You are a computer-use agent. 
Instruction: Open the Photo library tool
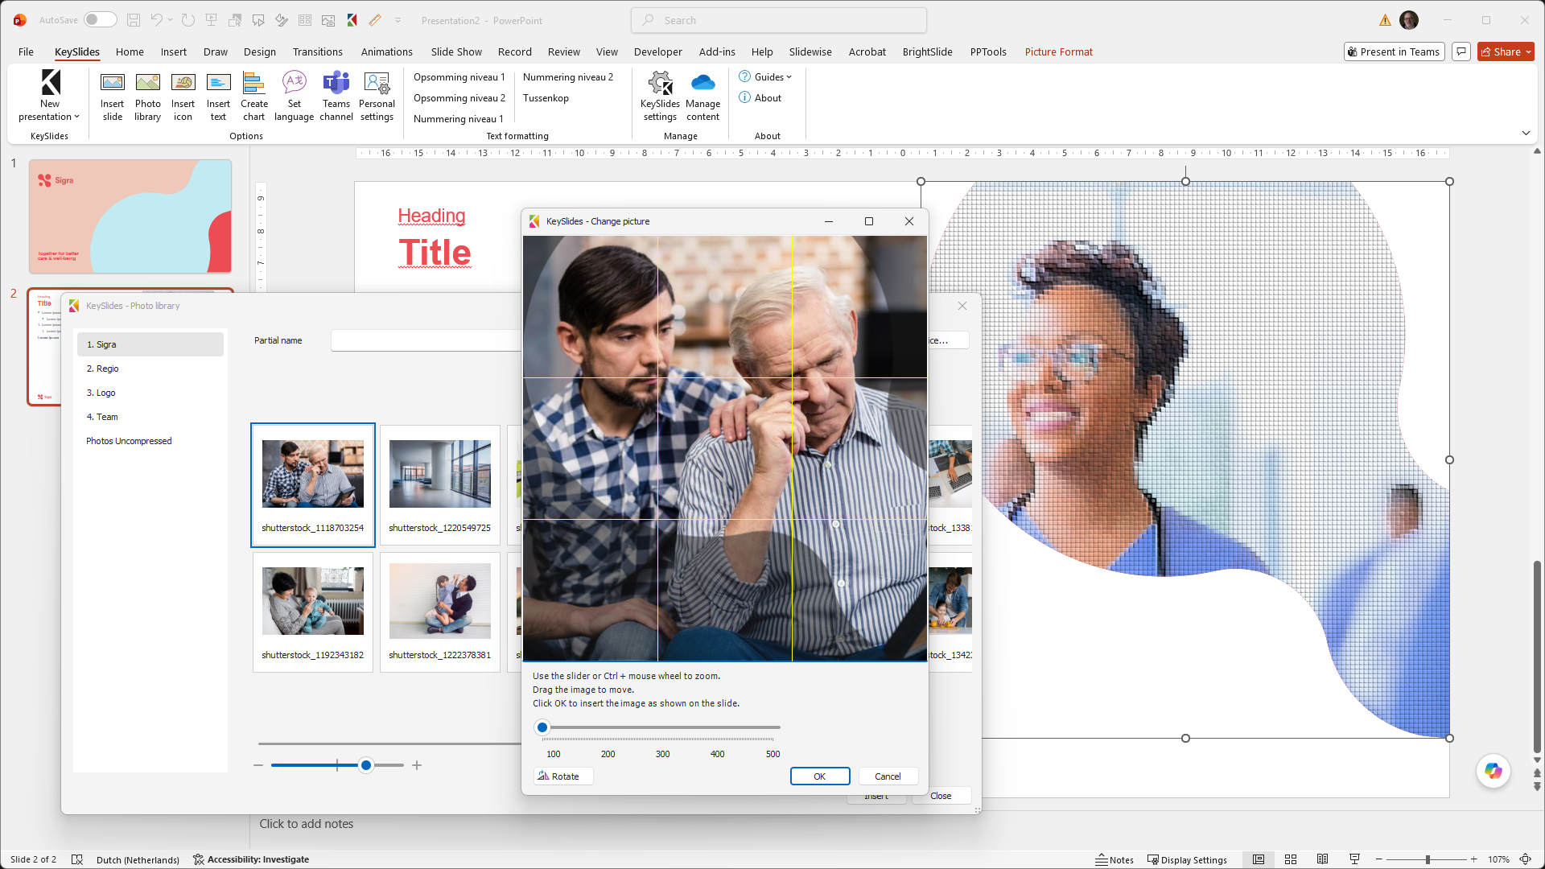148,97
